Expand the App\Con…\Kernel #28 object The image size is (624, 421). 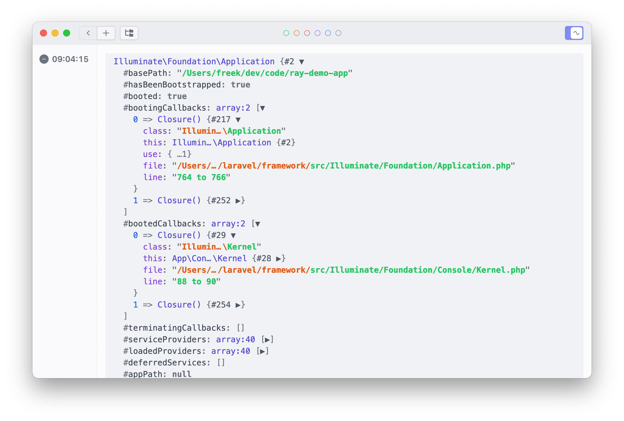pyautogui.click(x=279, y=258)
